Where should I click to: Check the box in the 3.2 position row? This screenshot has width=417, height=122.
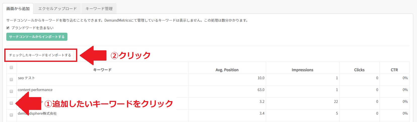[11, 103]
